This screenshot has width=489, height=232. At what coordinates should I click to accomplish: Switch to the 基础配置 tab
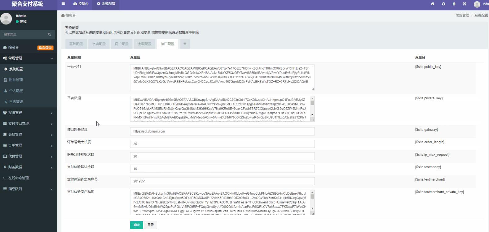point(76,44)
